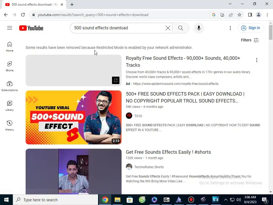
Task: Open Chrome's three-dot menu
Action: pos(267,15)
